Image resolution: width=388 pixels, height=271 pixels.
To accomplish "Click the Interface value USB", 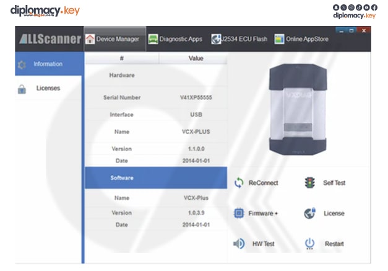I will click(x=196, y=115).
